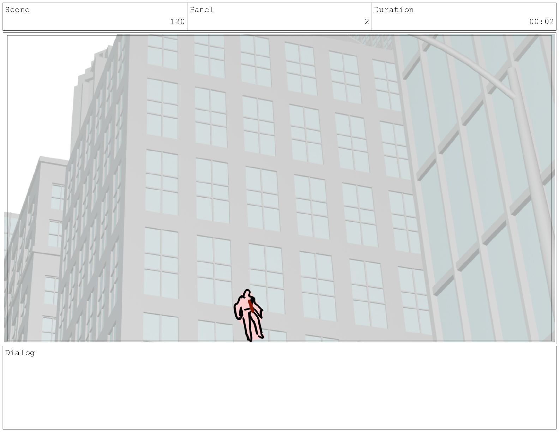The image size is (559, 432).
Task: Select the sketched character's head
Action: click(x=247, y=293)
